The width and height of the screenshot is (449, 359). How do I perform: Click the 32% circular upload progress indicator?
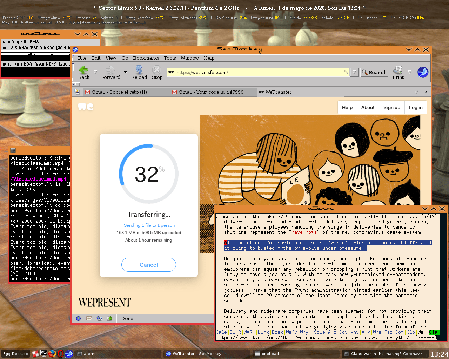tap(149, 174)
